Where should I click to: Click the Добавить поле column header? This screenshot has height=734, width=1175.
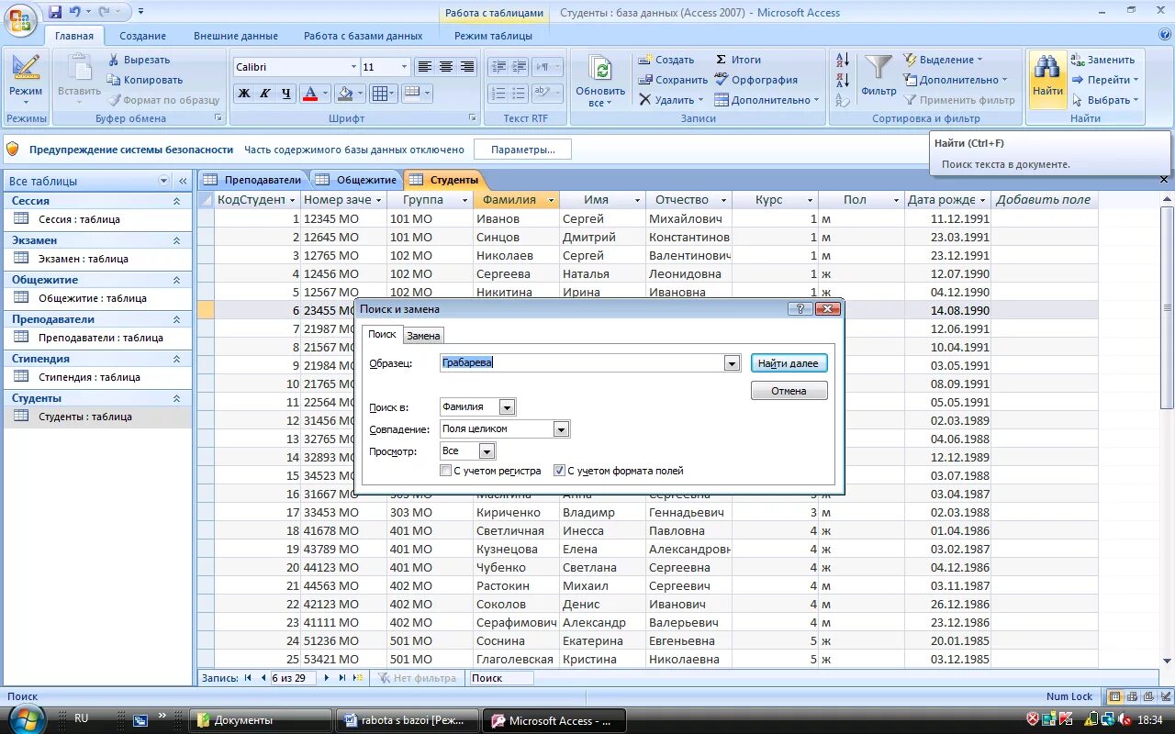1044,200
